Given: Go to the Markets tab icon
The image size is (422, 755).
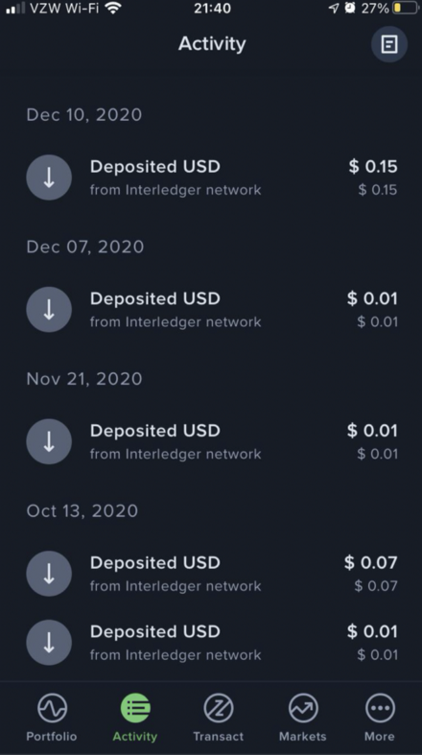Looking at the screenshot, I should (x=303, y=708).
